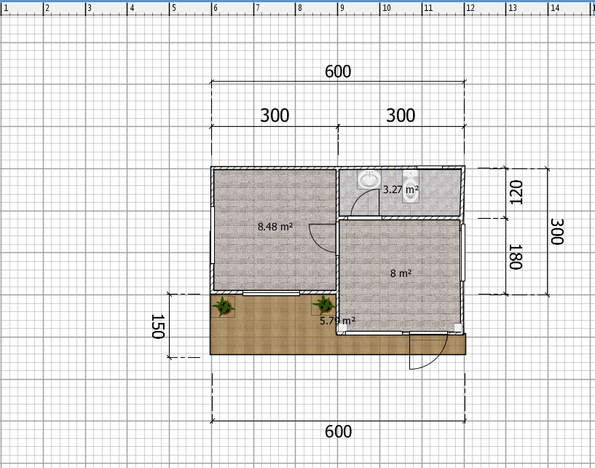Click the left potted plant on terrace

tap(223, 307)
